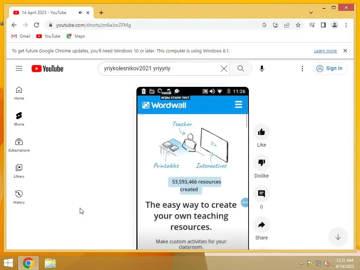Click the install/download icon in address bar
360x270 pixels.
tap(276, 25)
